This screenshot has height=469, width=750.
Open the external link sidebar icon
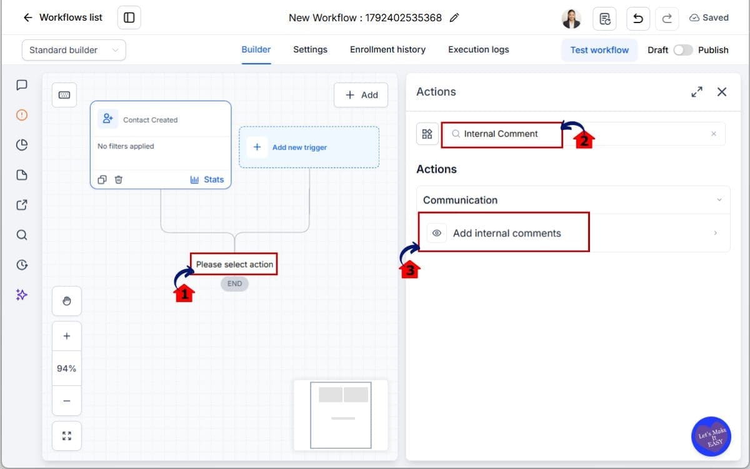coord(22,204)
